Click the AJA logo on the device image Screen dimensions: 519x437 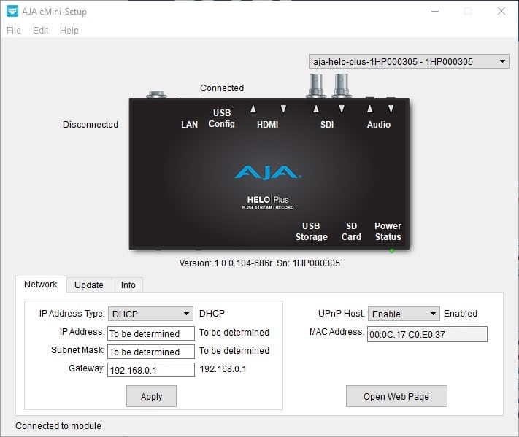[268, 173]
